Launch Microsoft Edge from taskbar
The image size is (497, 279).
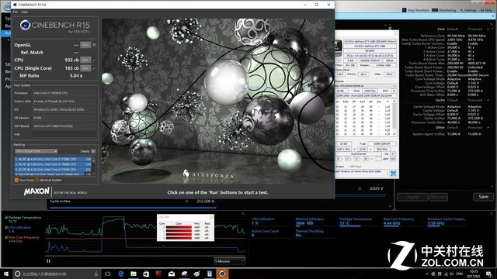(x=121, y=274)
